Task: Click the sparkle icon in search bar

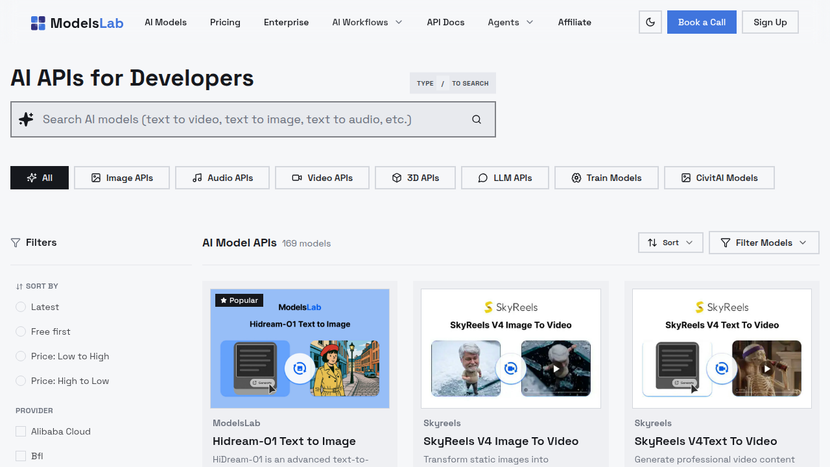Action: 26,119
